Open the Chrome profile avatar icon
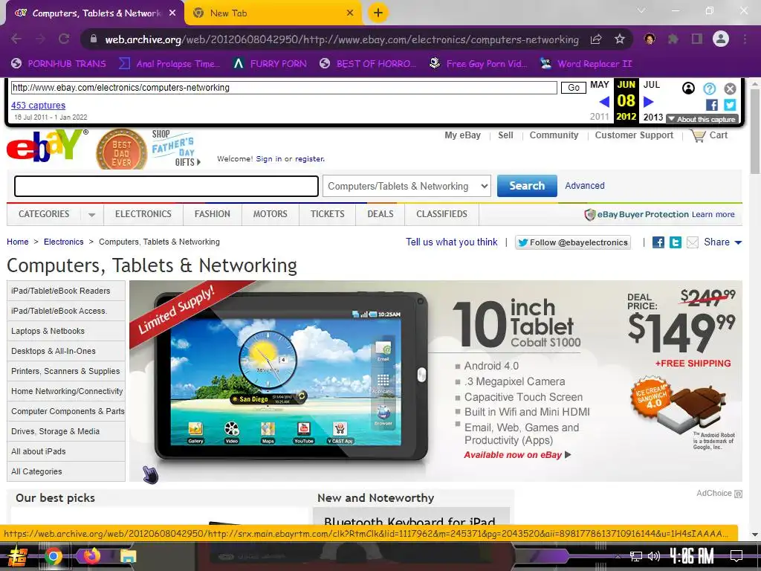The image size is (761, 571). pos(721,39)
